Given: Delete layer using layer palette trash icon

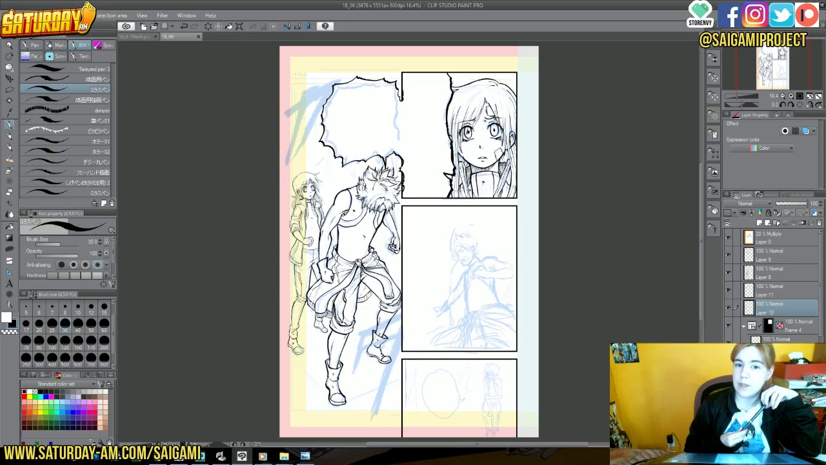Looking at the screenshot, I should point(819,223).
